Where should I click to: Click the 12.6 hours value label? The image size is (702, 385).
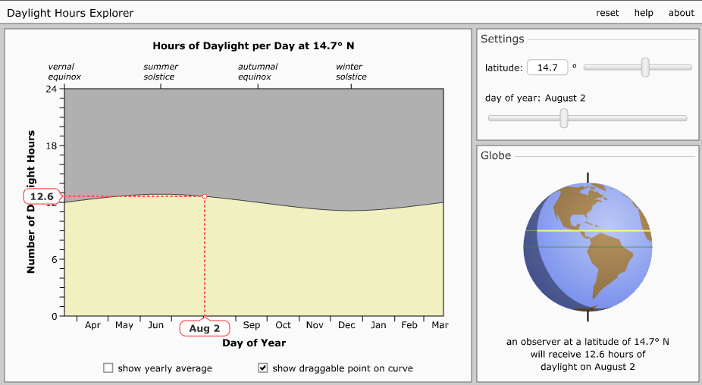(x=41, y=197)
